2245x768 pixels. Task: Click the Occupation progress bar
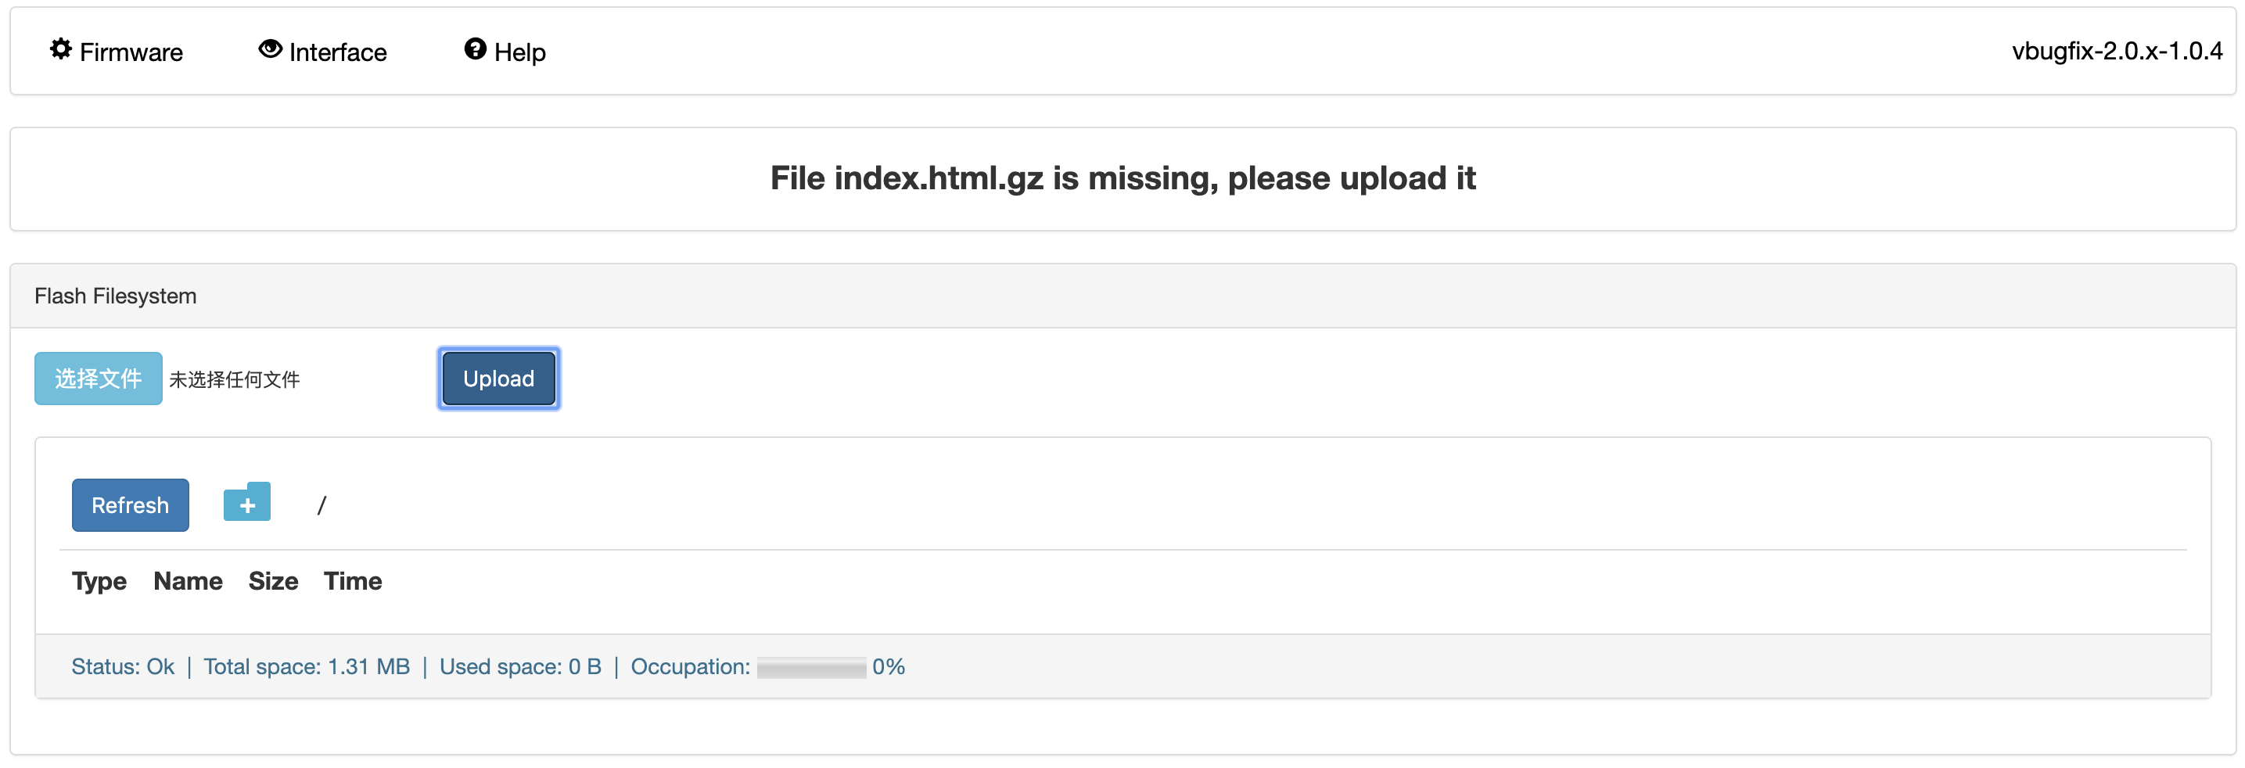click(810, 668)
